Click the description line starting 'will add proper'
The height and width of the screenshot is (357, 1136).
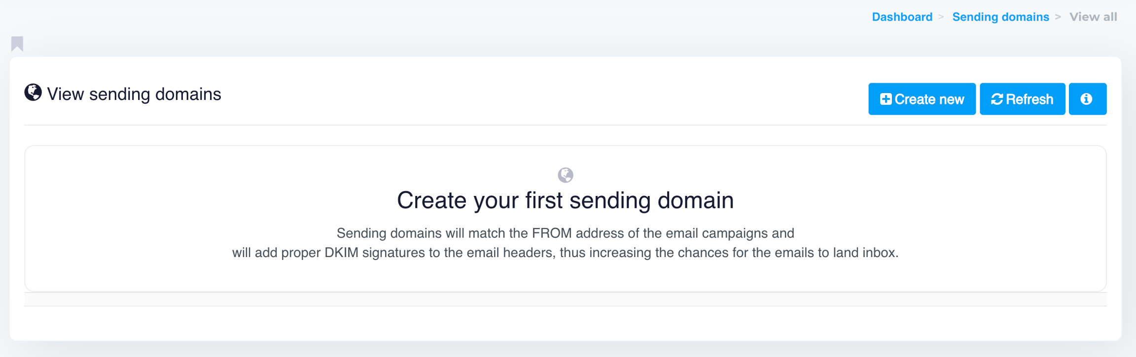pos(565,253)
